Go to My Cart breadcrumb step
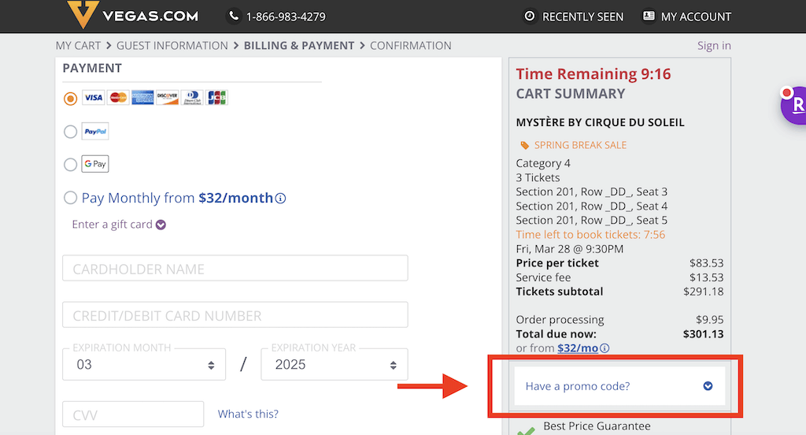This screenshot has width=806, height=435. tap(78, 46)
